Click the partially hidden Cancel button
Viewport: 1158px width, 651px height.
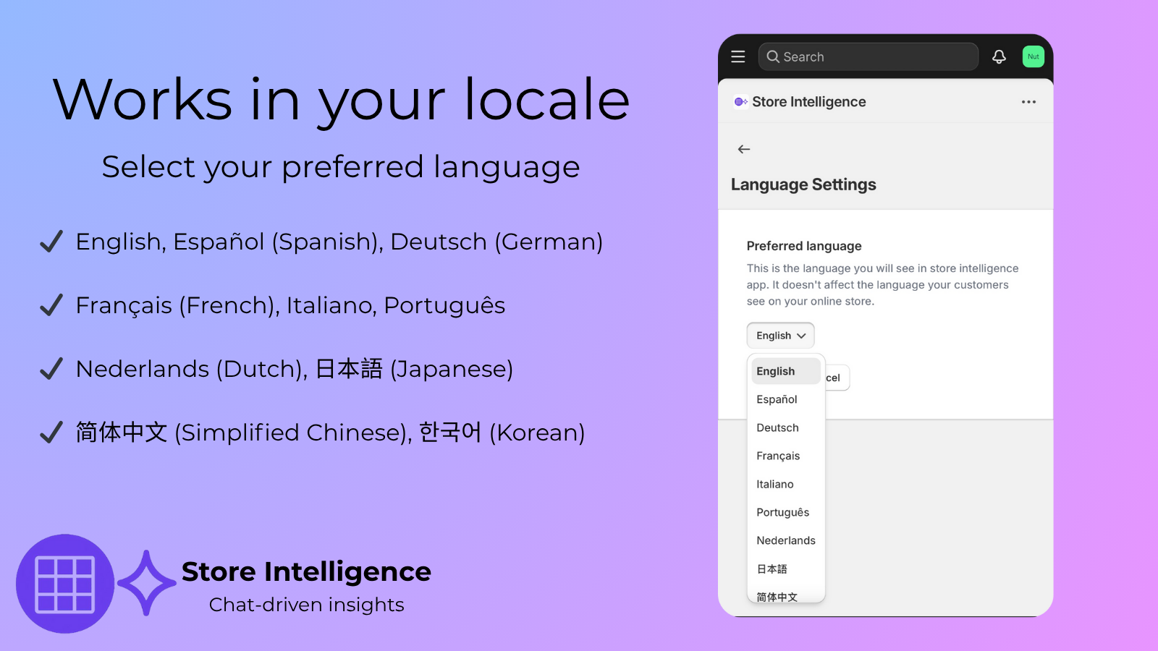(837, 378)
